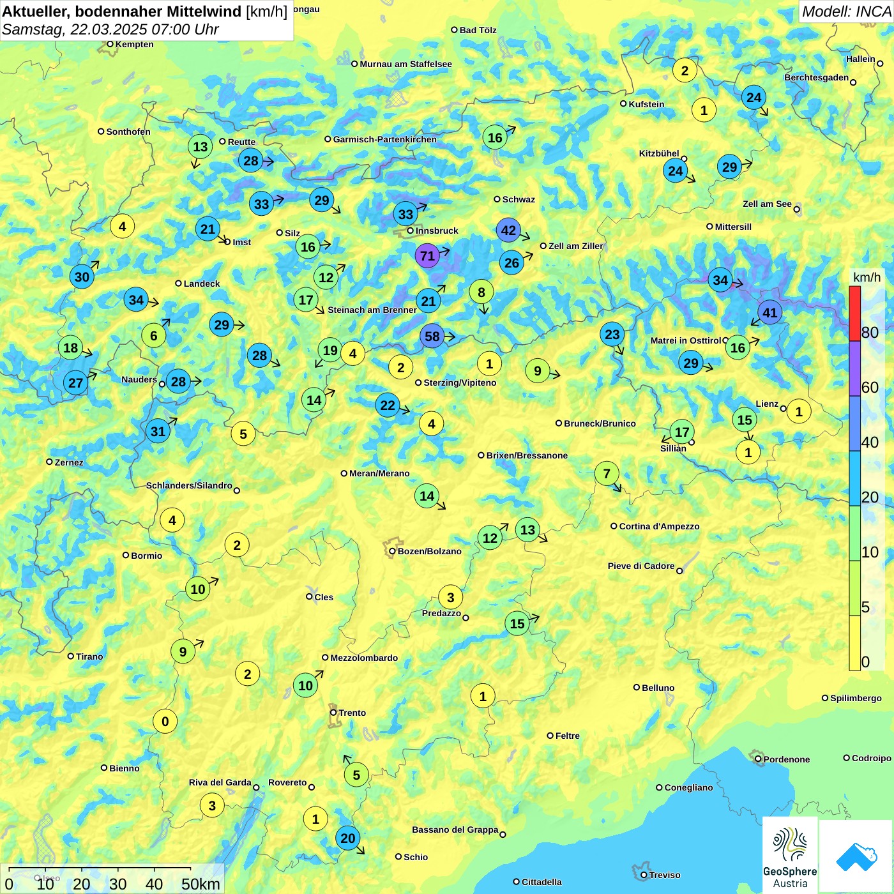
Task: Click the GeoSphere Austria logo
Action: coord(790,856)
